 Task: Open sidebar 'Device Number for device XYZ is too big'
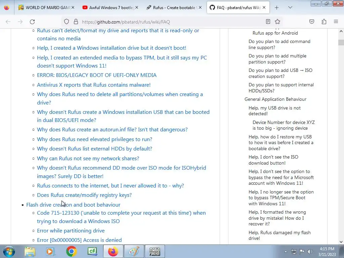point(284,125)
